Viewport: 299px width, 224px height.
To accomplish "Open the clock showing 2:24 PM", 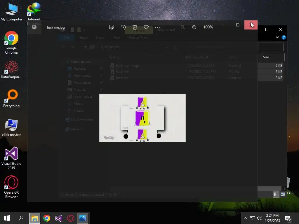I will 272,218.
